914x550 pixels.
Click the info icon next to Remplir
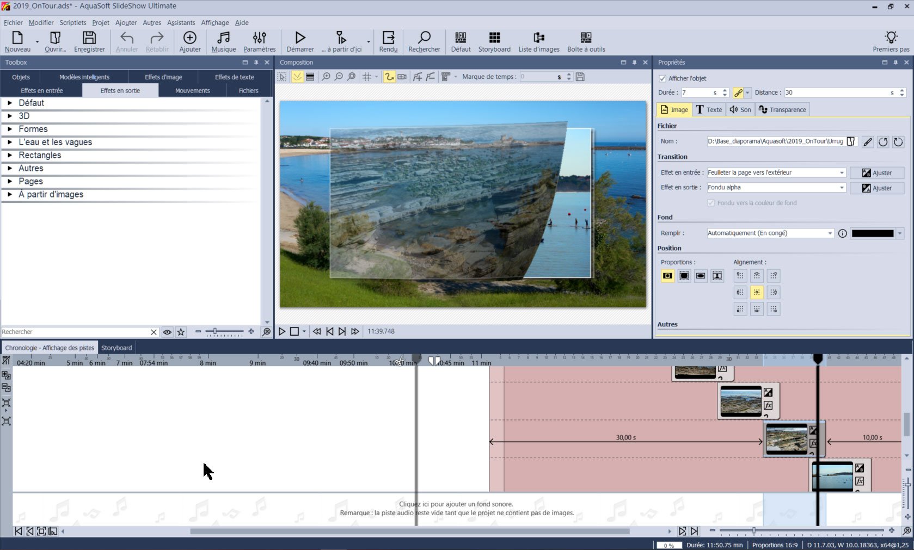pos(842,233)
